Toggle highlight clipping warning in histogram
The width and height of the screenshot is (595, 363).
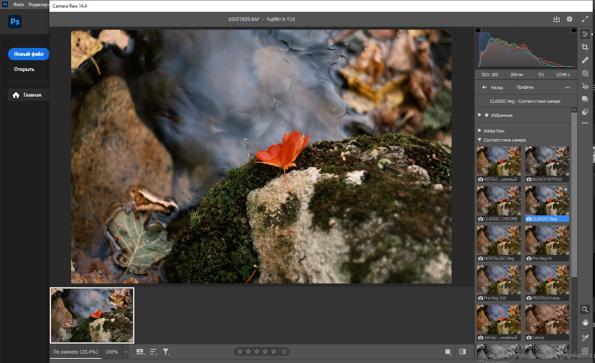(x=574, y=30)
